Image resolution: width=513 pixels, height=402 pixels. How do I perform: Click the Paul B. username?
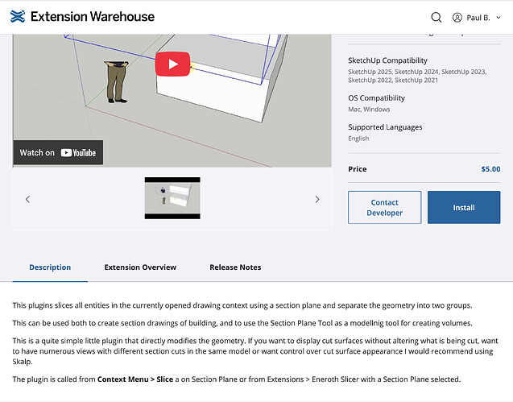point(478,18)
